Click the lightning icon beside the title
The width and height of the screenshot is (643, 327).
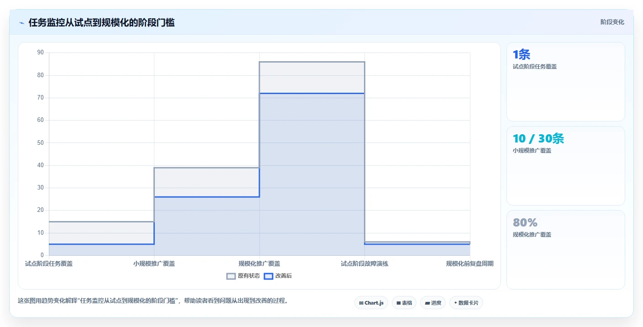tap(21, 23)
